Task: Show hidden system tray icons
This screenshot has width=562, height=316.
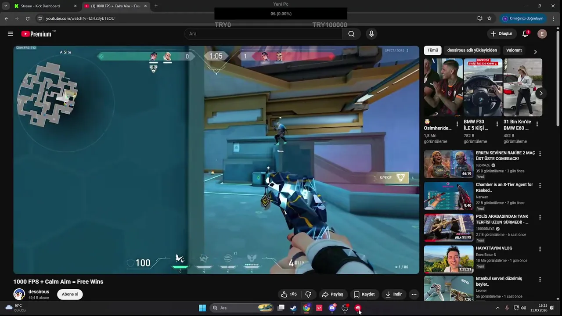Action: point(497,308)
